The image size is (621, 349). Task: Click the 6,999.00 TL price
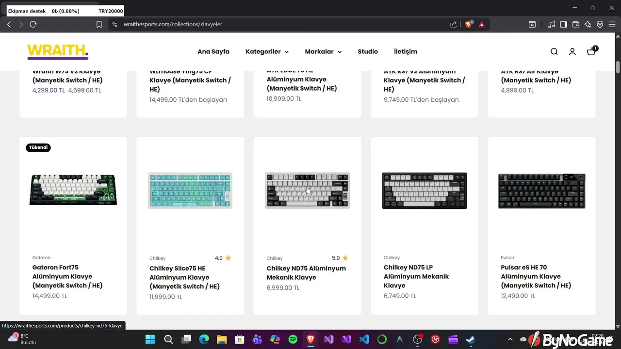[283, 287]
